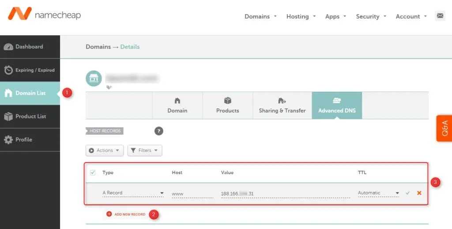Open Dashboard in the sidebar

(x=30, y=47)
